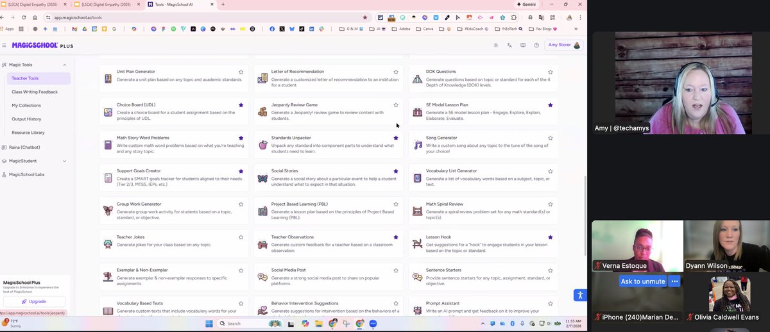
Task: Open the hamburger menu beside MagicSchool logo
Action: (x=4, y=46)
